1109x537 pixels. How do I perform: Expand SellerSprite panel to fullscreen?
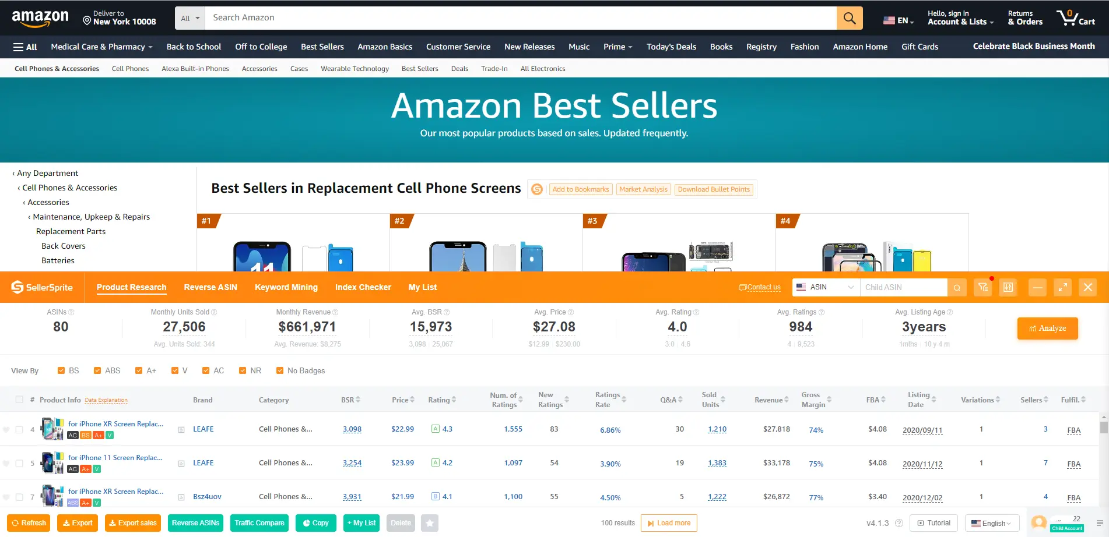point(1062,287)
